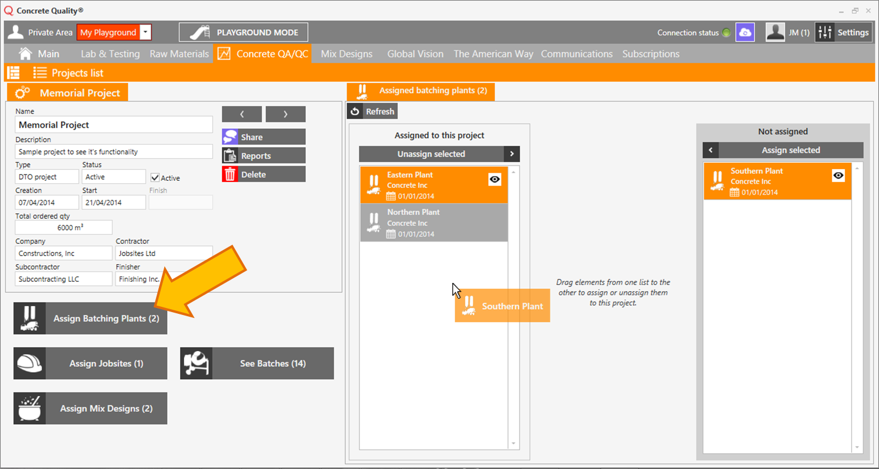The image size is (879, 469).
Task: Click the purple cloud sync icon
Action: coord(745,33)
